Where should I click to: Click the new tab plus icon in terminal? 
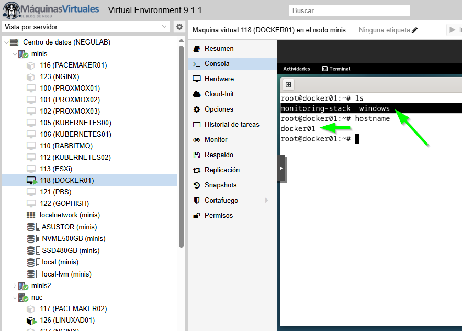click(x=288, y=84)
